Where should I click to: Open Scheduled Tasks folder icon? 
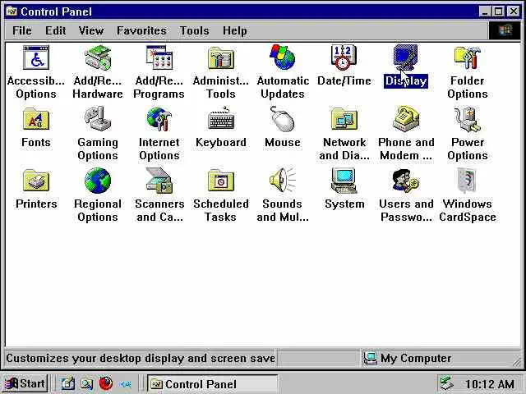pos(221,181)
